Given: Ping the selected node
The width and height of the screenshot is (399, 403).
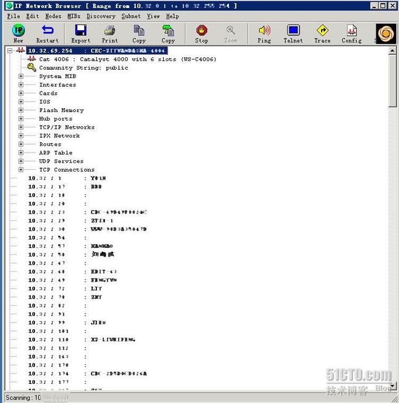Looking at the screenshot, I should pyautogui.click(x=265, y=30).
